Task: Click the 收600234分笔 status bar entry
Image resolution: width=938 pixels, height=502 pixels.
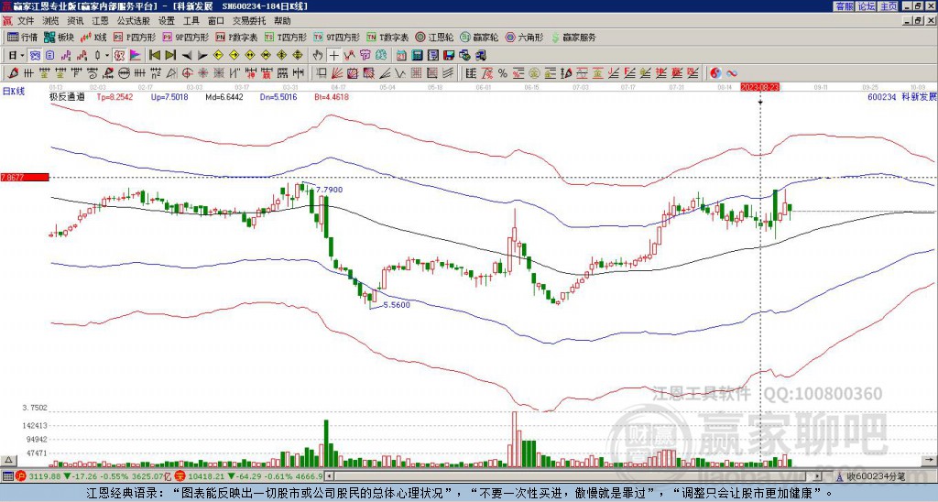Action: click(x=871, y=476)
